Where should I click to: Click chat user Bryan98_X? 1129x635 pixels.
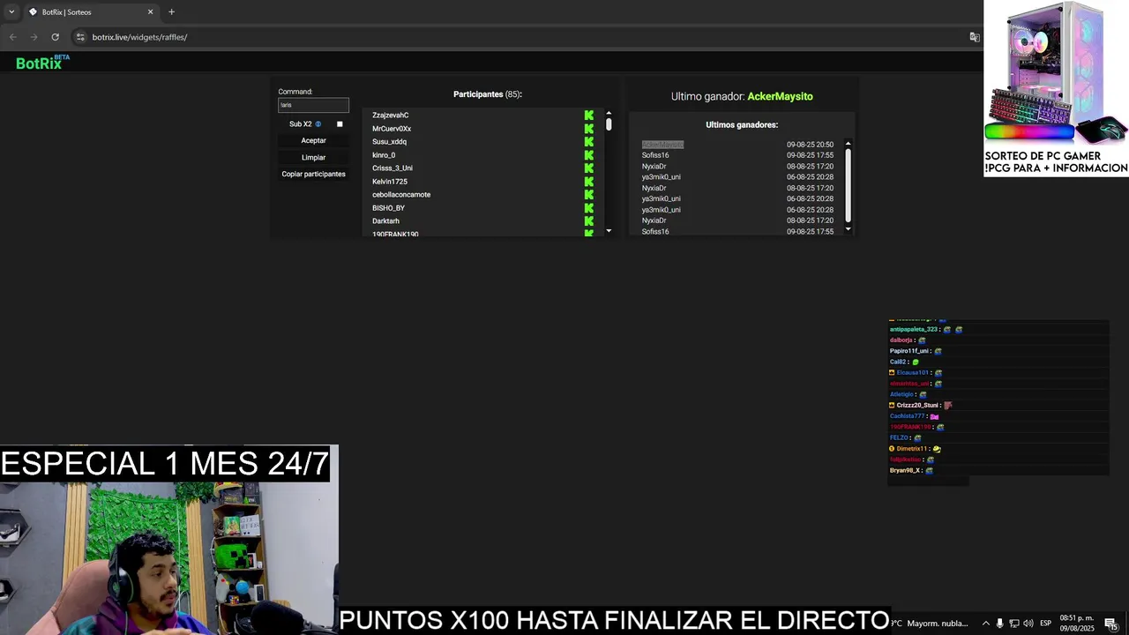[x=905, y=471]
